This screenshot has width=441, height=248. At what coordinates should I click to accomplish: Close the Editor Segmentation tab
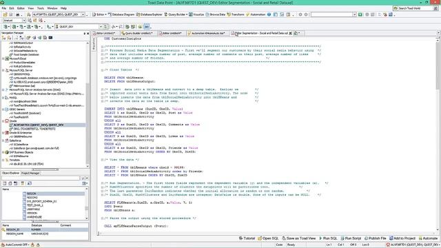[x=291, y=33]
